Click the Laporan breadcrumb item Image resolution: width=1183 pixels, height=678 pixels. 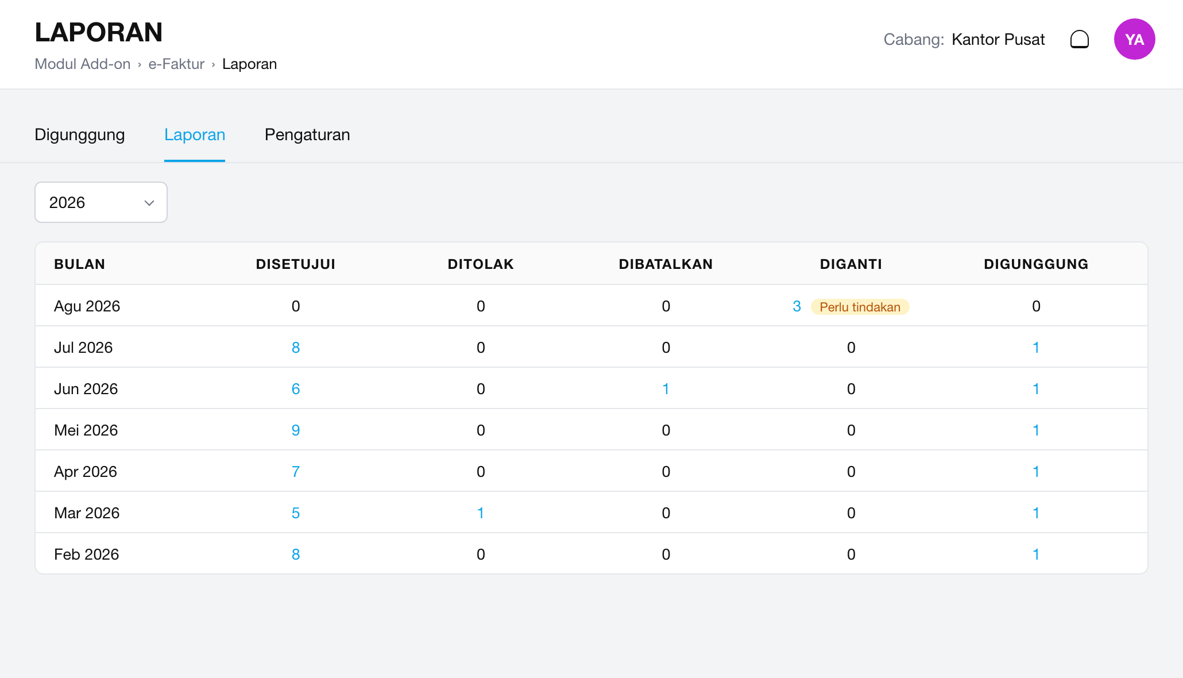pyautogui.click(x=249, y=64)
